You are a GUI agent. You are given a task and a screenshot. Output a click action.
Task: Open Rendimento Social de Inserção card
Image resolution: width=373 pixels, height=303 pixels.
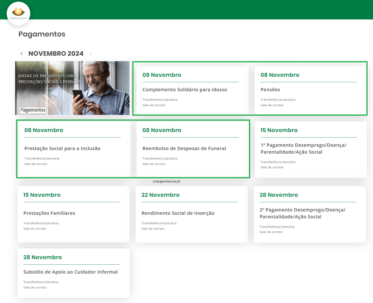tap(191, 214)
